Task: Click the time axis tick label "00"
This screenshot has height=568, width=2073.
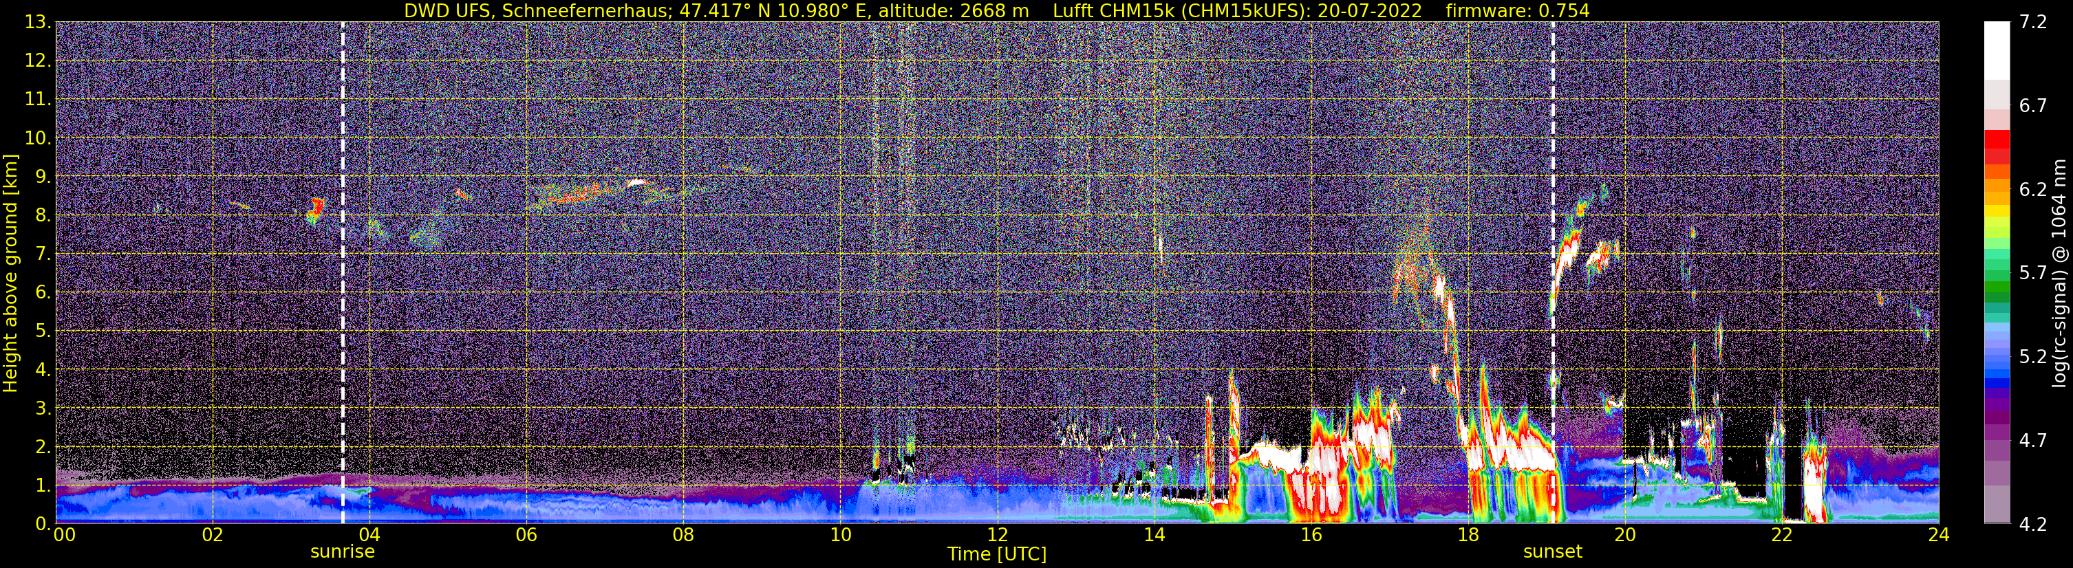Action: (x=65, y=535)
